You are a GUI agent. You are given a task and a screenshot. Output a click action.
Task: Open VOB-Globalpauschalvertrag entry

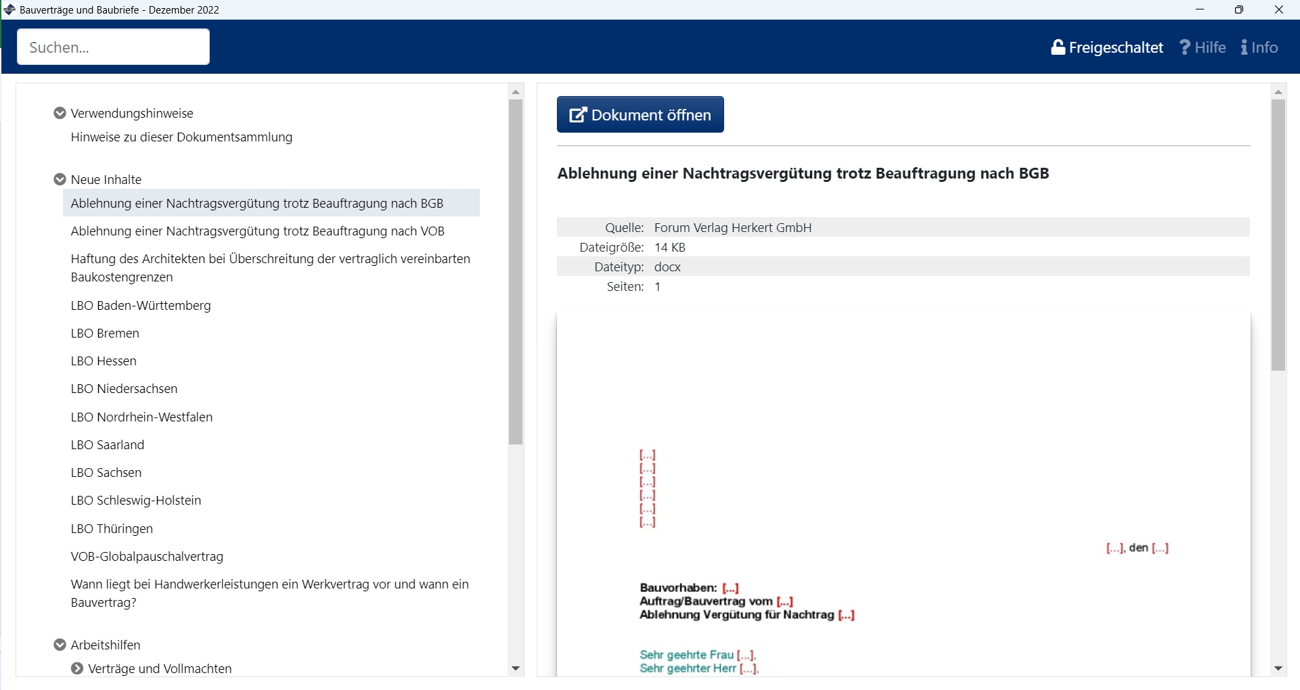pyautogui.click(x=147, y=557)
